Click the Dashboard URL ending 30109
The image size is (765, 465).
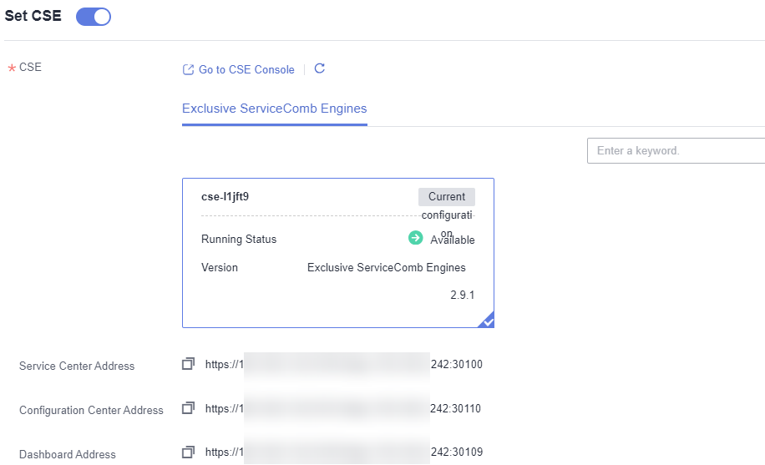344,453
